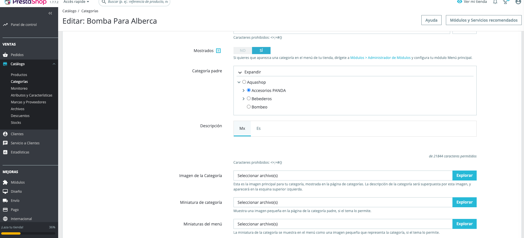Viewport: 524px width, 238px height.
Task: Expand the Accesorios PANDA tree node
Action: click(x=243, y=91)
